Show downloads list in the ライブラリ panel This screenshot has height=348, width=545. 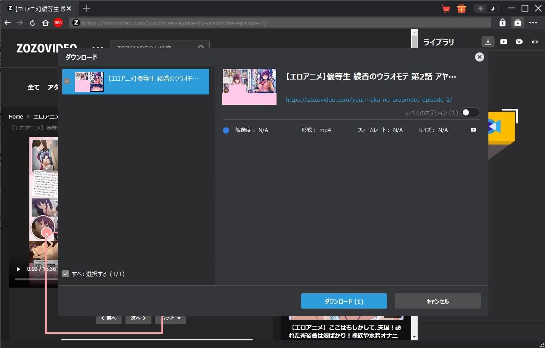pyautogui.click(x=488, y=42)
